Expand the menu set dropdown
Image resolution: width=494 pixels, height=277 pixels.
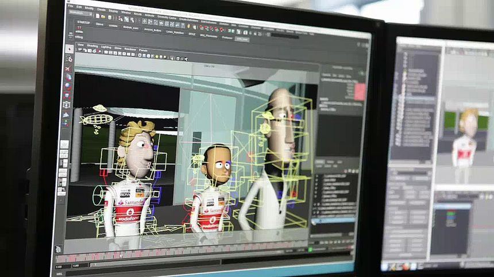click(x=80, y=13)
